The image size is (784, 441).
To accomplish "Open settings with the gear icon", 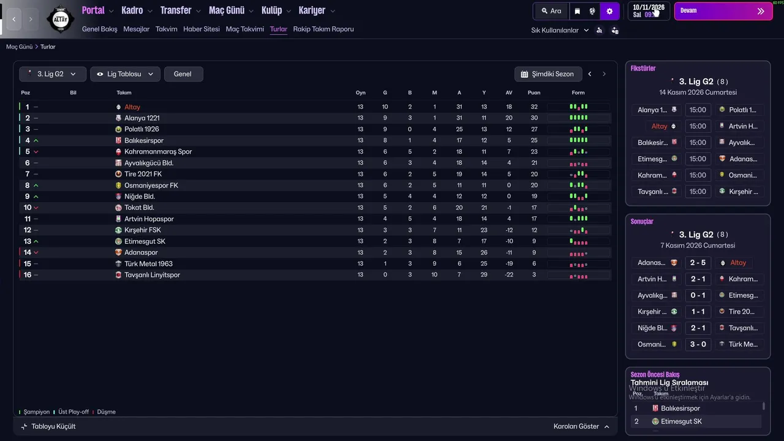I will coord(609,11).
